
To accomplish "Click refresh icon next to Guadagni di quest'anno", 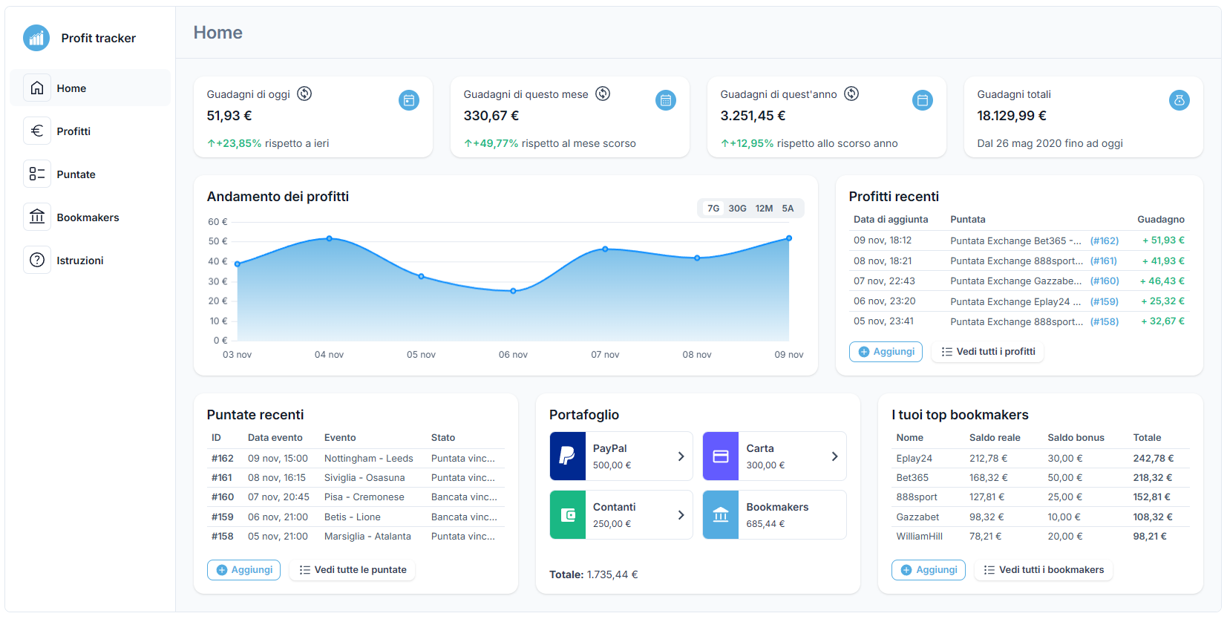I will (851, 94).
